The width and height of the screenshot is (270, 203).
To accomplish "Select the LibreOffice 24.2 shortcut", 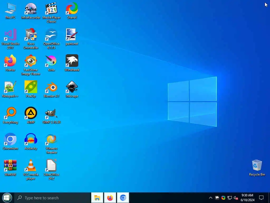I will [x=51, y=170].
